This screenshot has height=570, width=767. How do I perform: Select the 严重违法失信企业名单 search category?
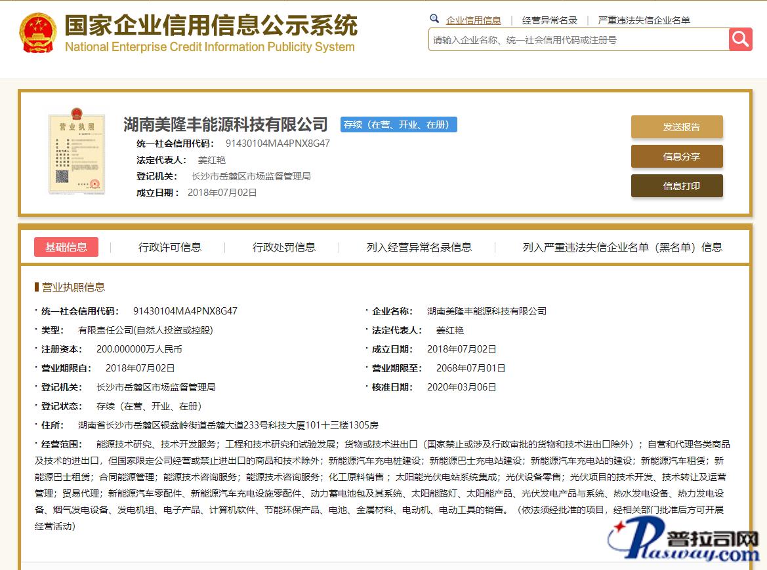pyautogui.click(x=644, y=20)
